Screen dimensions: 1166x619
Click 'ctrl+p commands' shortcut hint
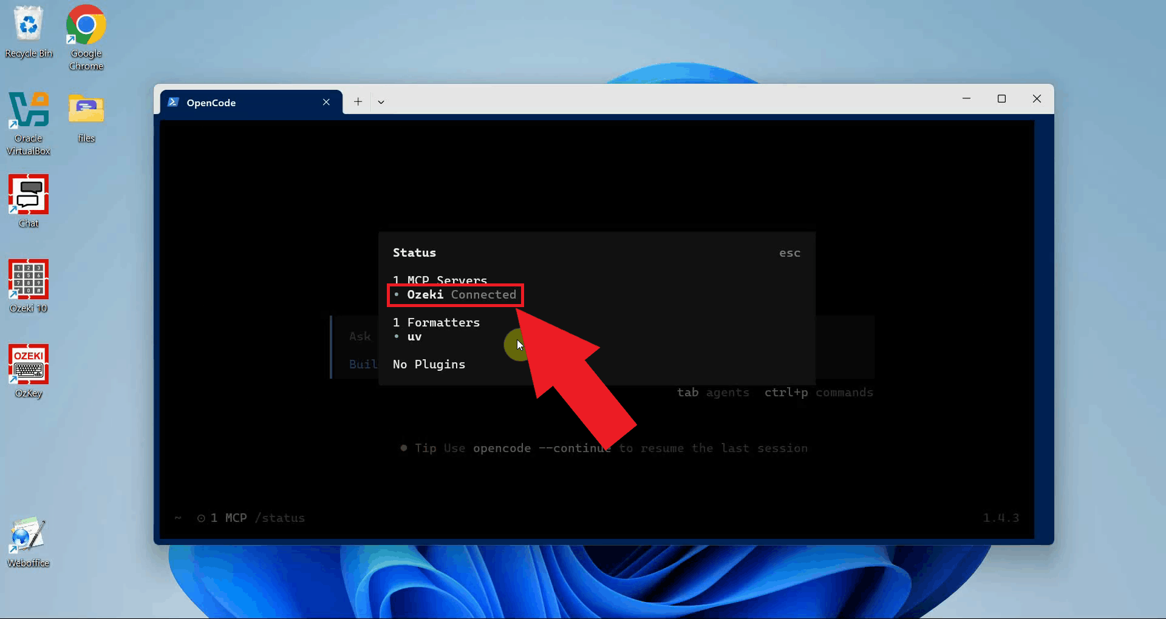[x=819, y=393]
